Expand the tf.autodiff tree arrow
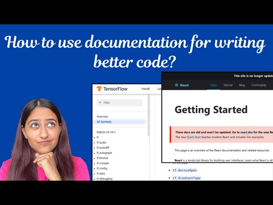Viewport: 273px width, 205px height. 95,148
